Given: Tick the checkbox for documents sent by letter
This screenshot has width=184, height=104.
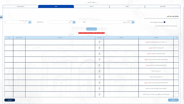Looking at the screenshot, I should pyautogui.click(x=164, y=22).
